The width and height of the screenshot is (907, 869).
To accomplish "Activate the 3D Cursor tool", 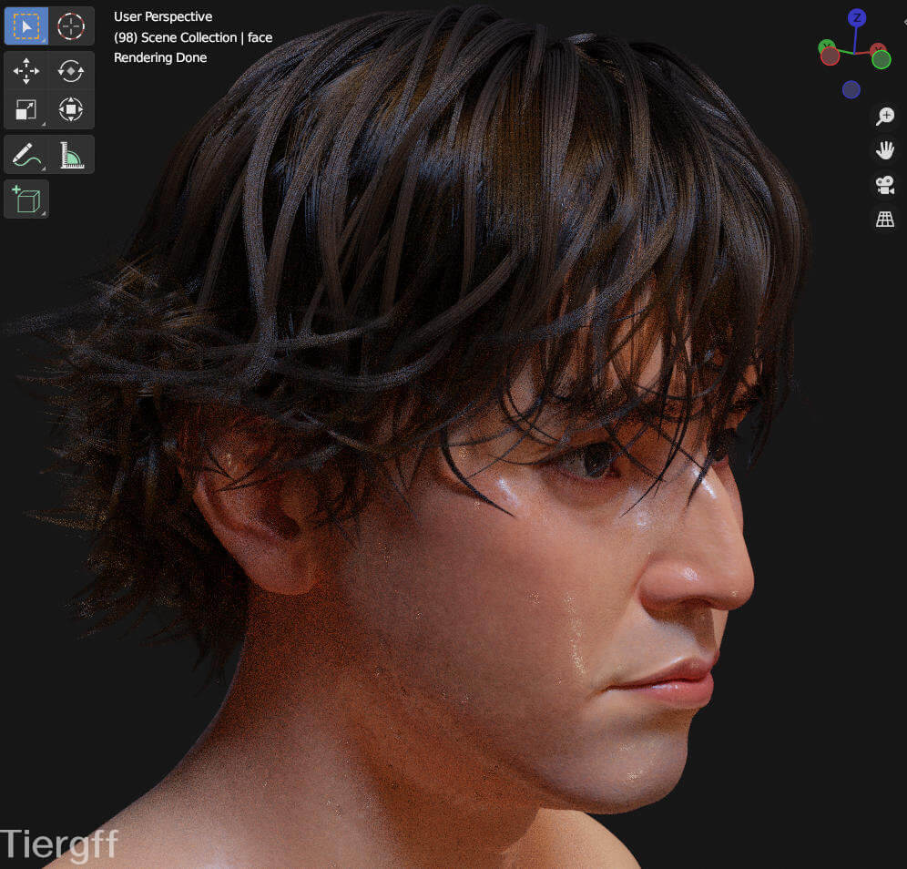I will (71, 26).
